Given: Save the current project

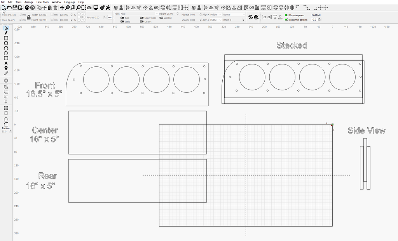Looking at the screenshot, I should 15,7.
